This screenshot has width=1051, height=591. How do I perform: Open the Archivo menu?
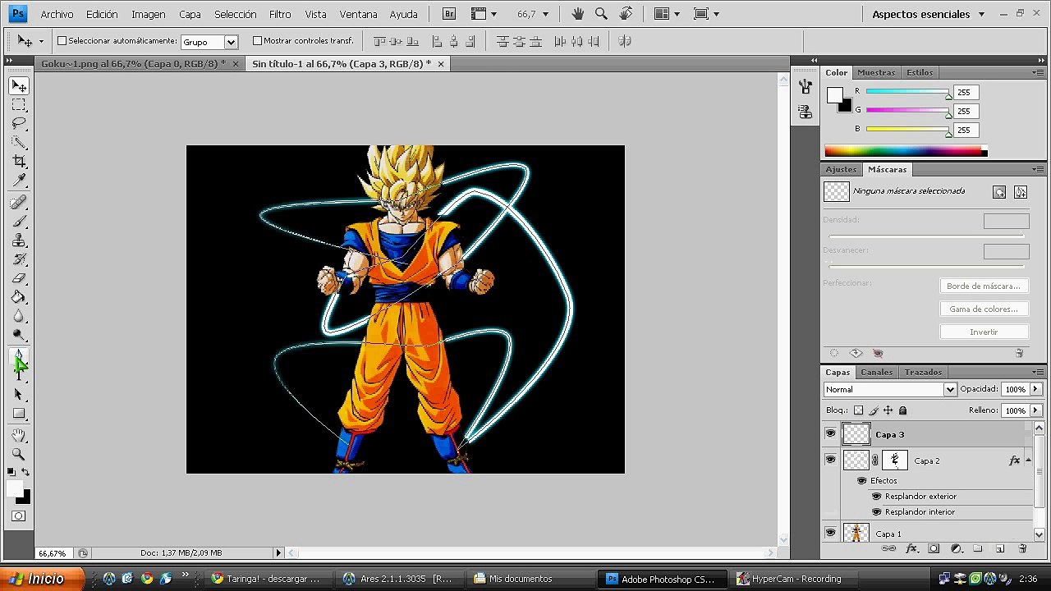(x=57, y=14)
